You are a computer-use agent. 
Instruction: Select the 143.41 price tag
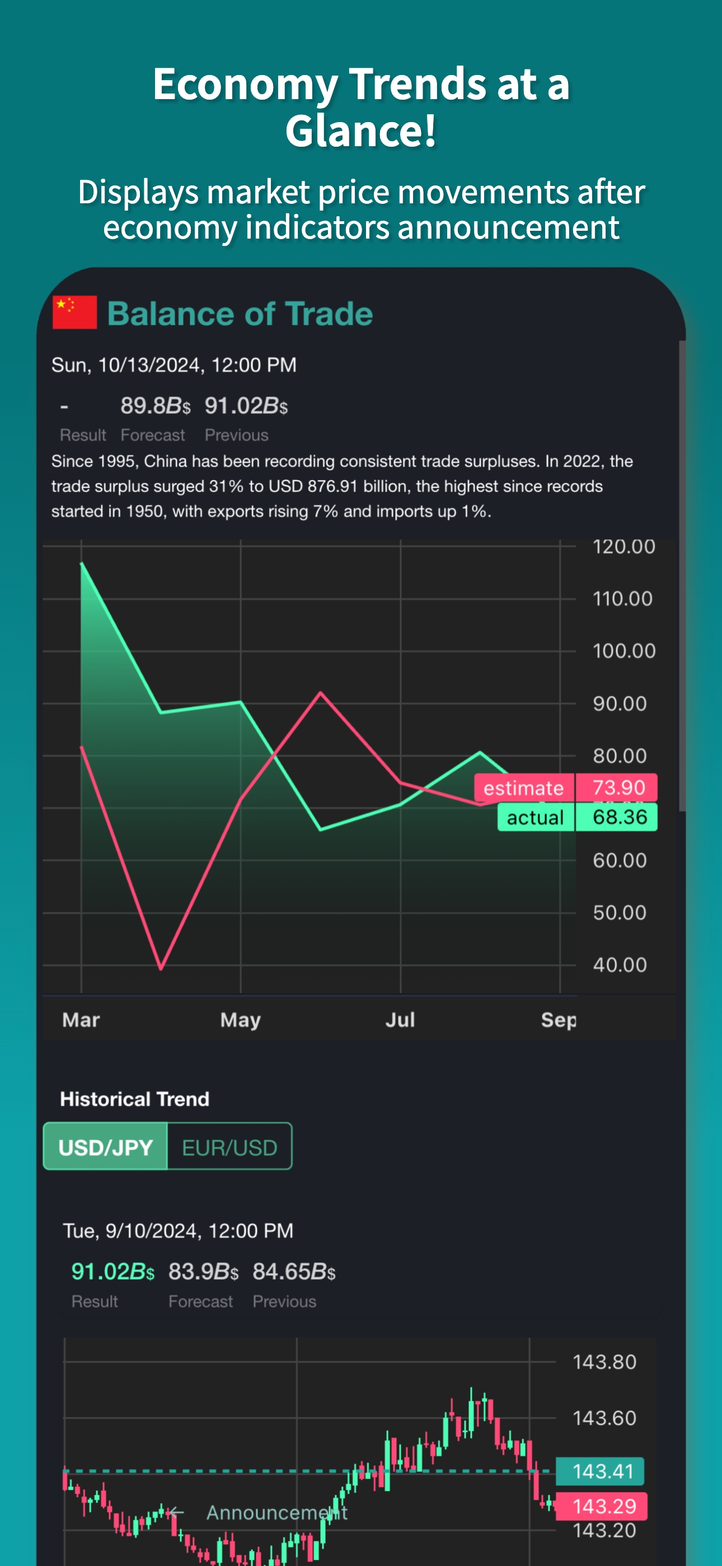pyautogui.click(x=601, y=1471)
